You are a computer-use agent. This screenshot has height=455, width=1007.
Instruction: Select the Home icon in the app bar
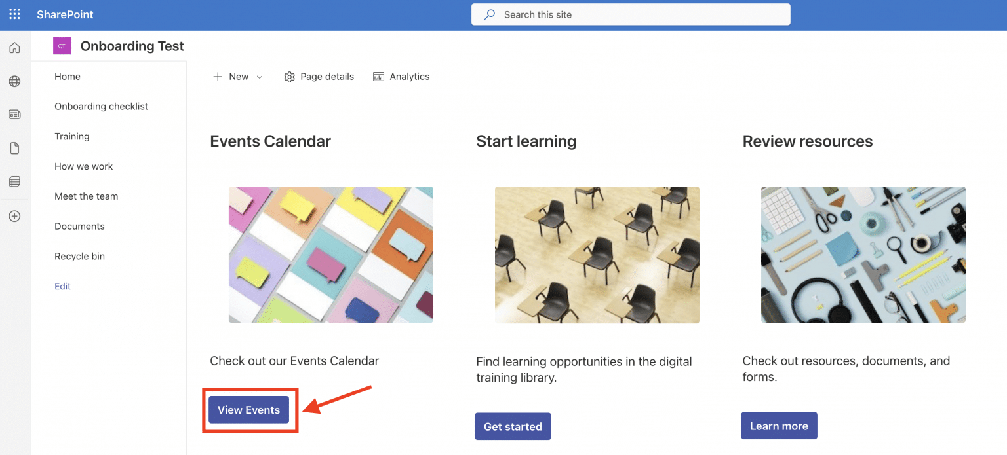tap(14, 47)
